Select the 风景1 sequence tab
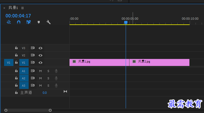The height and width of the screenshot is (113, 204). [13, 8]
